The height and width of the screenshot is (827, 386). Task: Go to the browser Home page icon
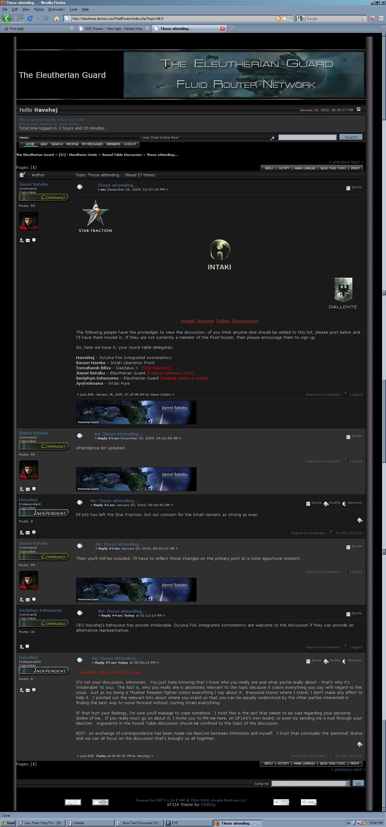(x=57, y=18)
